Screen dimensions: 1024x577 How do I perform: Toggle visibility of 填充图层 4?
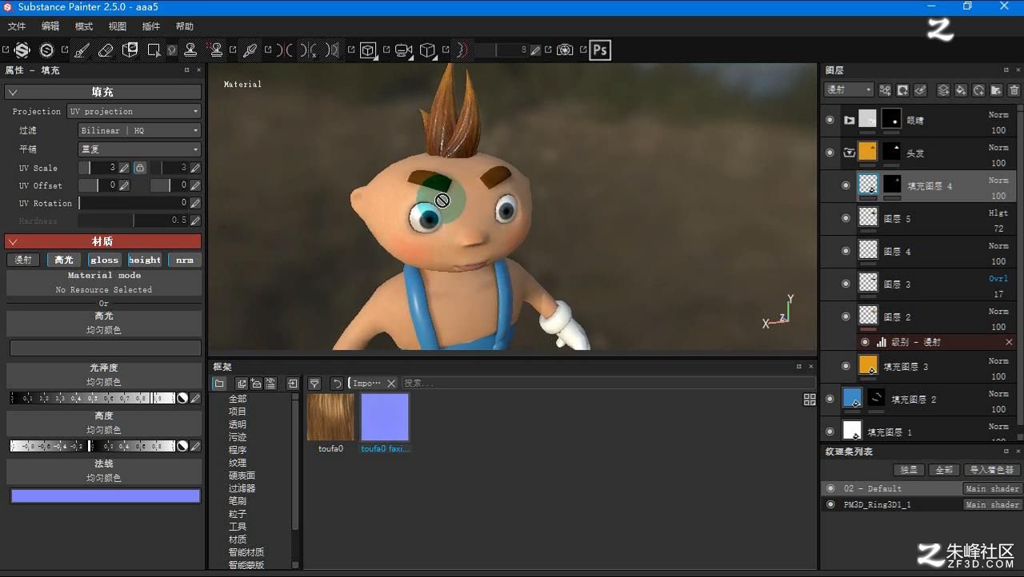846,185
